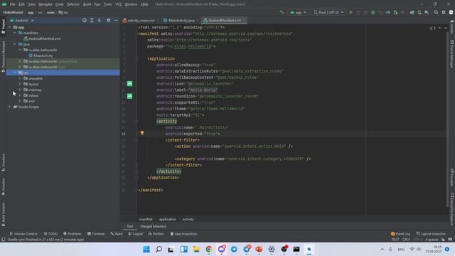455x256 pixels.
Task: Toggle the Project side panel button
Action: pyautogui.click(x=3, y=26)
